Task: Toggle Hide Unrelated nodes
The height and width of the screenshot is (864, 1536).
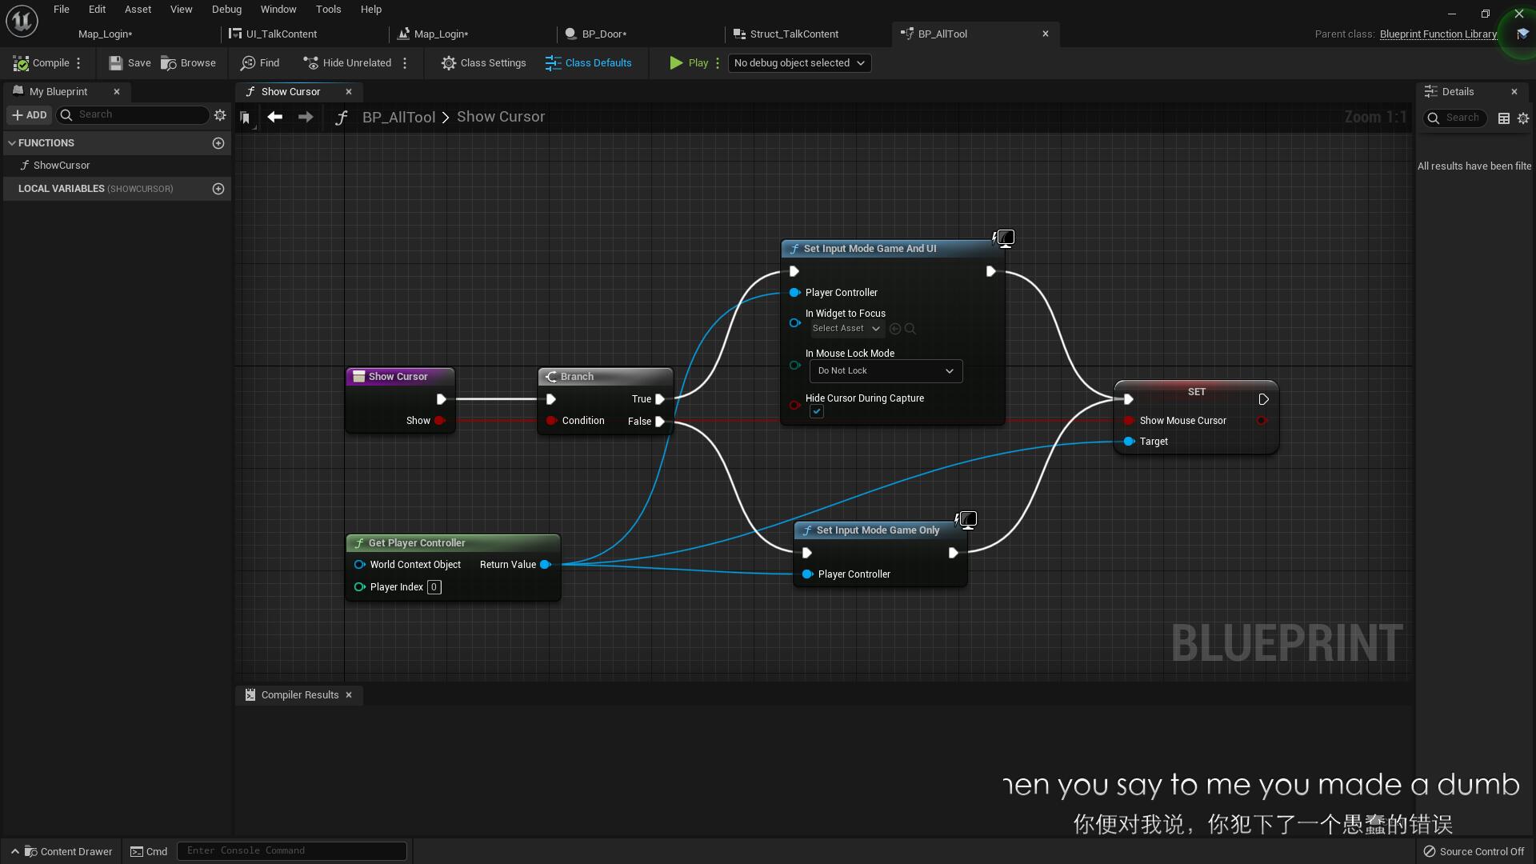Action: pos(347,63)
